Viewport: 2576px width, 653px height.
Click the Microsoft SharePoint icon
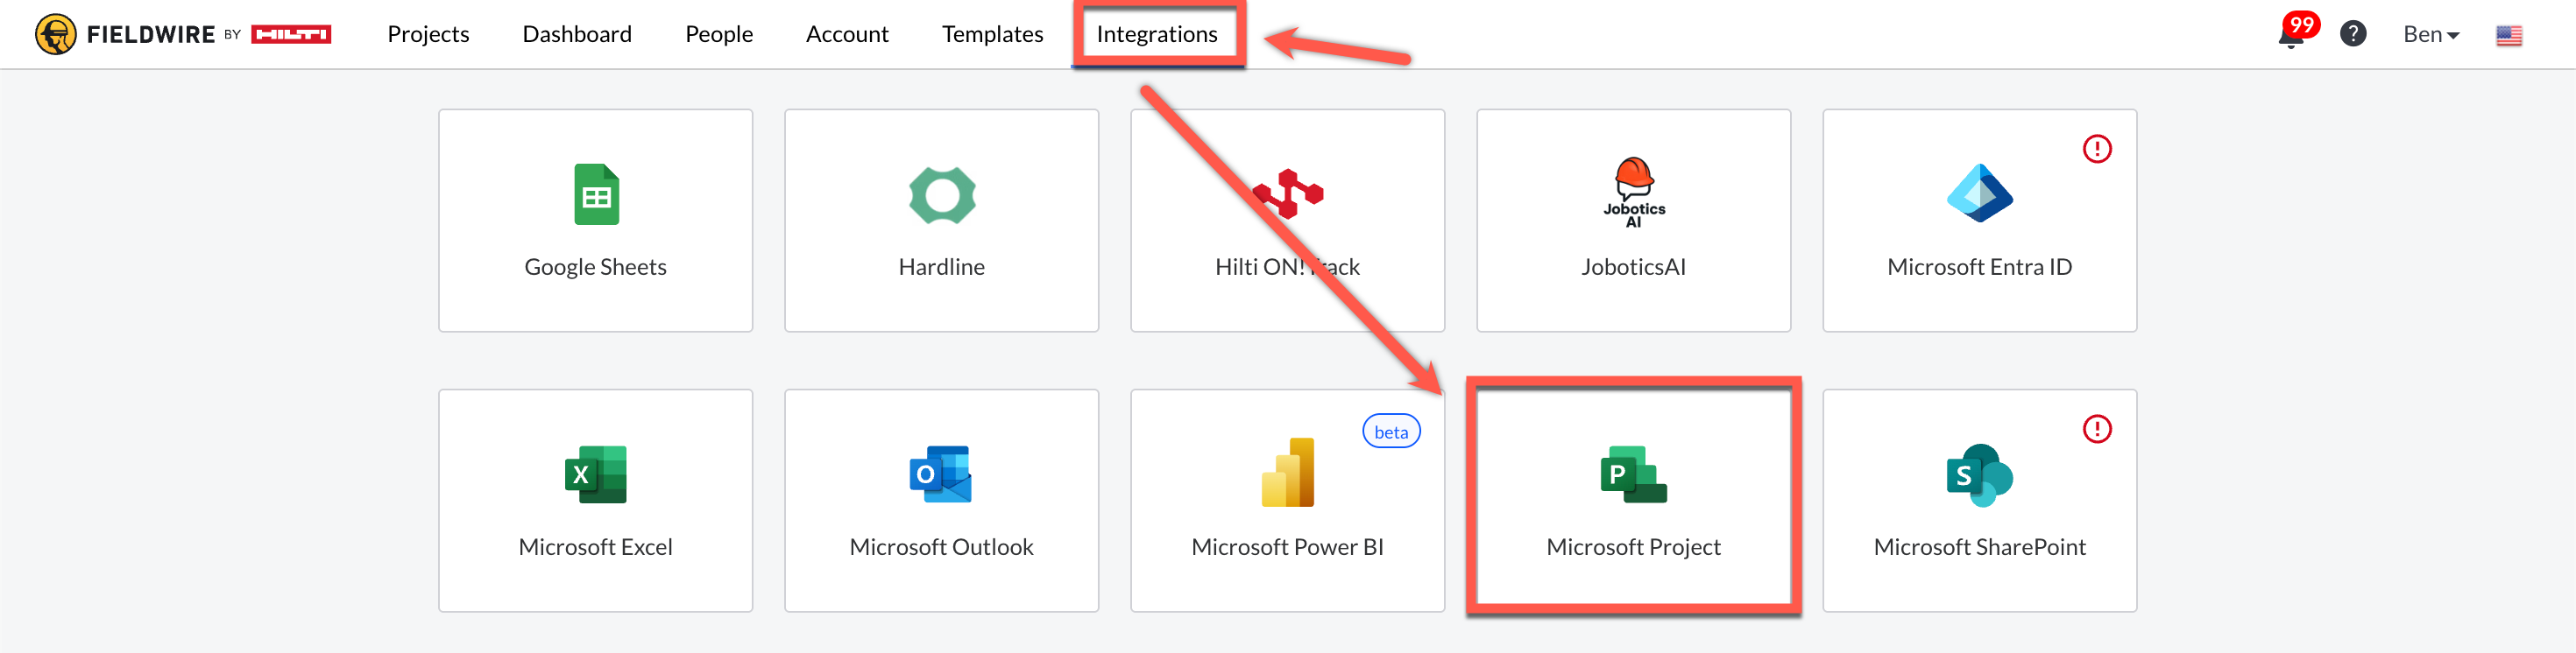click(x=1978, y=474)
